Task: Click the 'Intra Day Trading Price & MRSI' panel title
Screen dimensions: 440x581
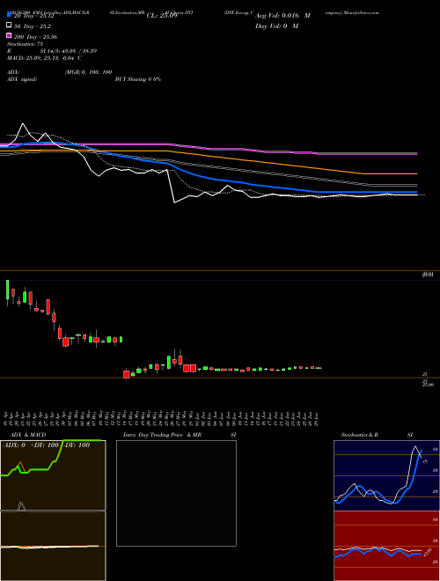Action: point(180,435)
